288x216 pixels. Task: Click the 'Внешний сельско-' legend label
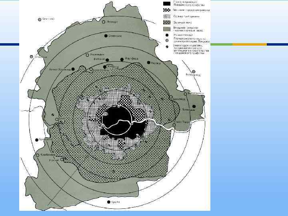(x=186, y=28)
